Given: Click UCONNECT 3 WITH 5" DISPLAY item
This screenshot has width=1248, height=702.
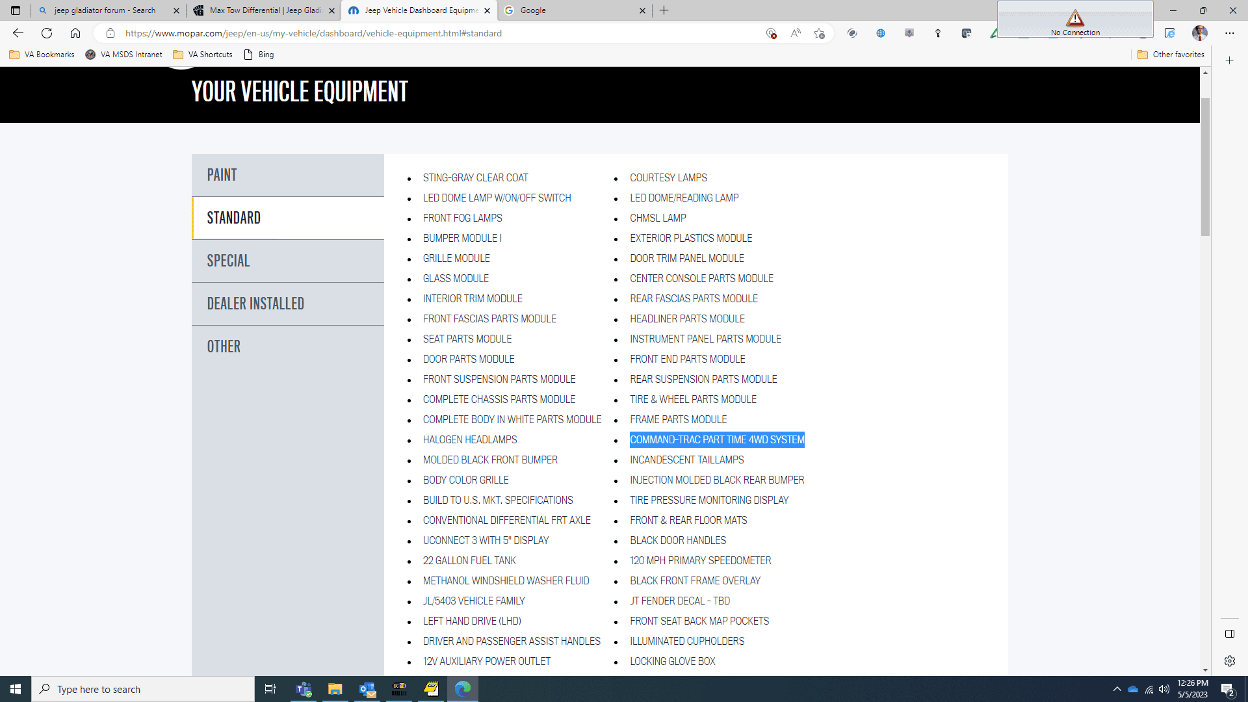Looking at the screenshot, I should (x=486, y=541).
